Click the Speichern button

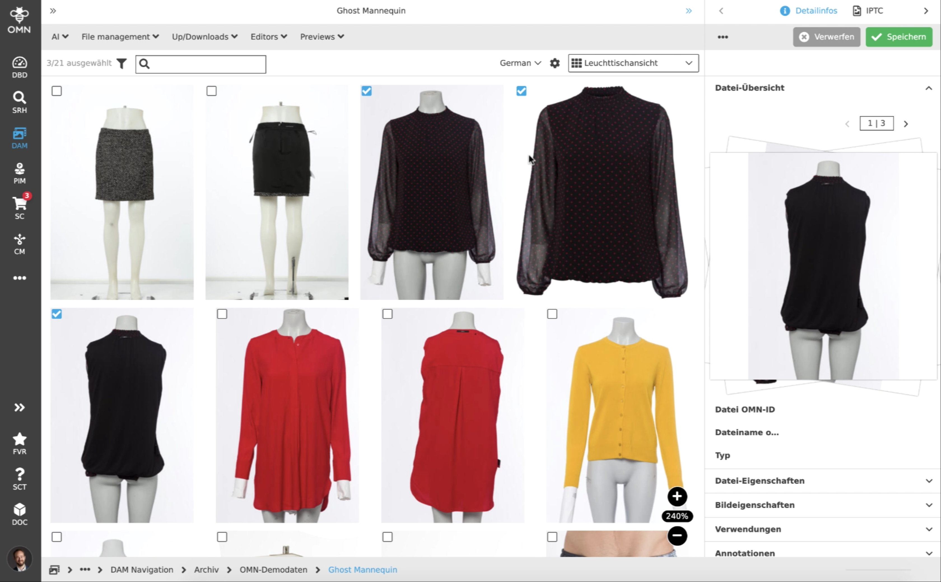click(x=899, y=37)
